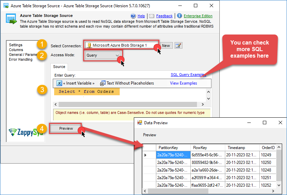Click Data Preview grid scroll up arrow

tap(279, 147)
